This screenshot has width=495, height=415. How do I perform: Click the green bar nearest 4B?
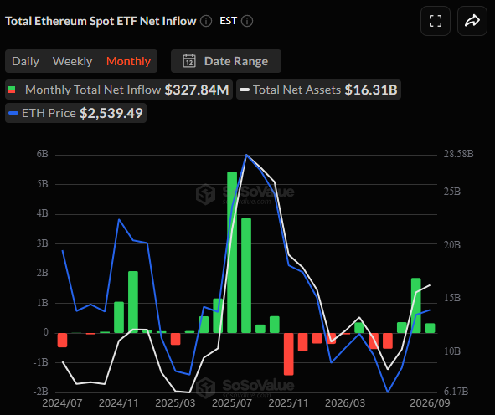246,275
